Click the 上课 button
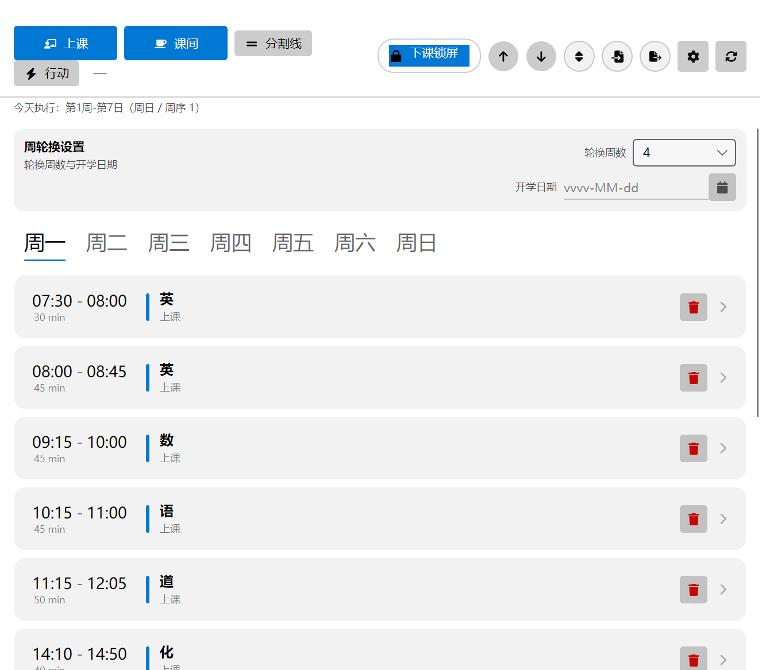762x670 pixels. click(x=66, y=43)
